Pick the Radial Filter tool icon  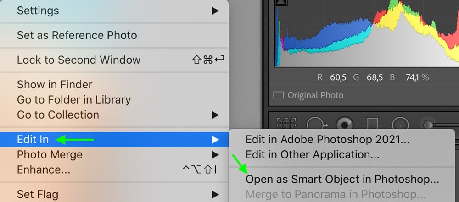click(400, 124)
